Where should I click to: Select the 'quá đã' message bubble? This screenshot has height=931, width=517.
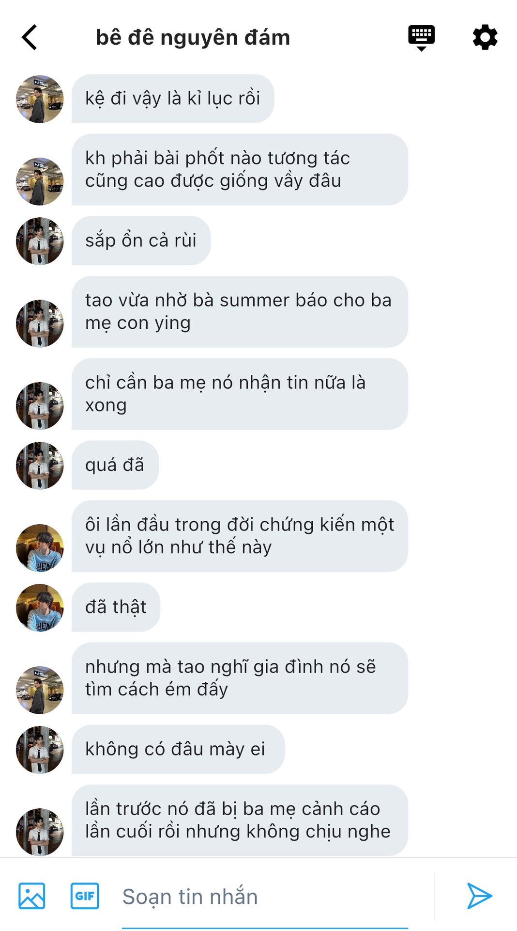tap(115, 465)
